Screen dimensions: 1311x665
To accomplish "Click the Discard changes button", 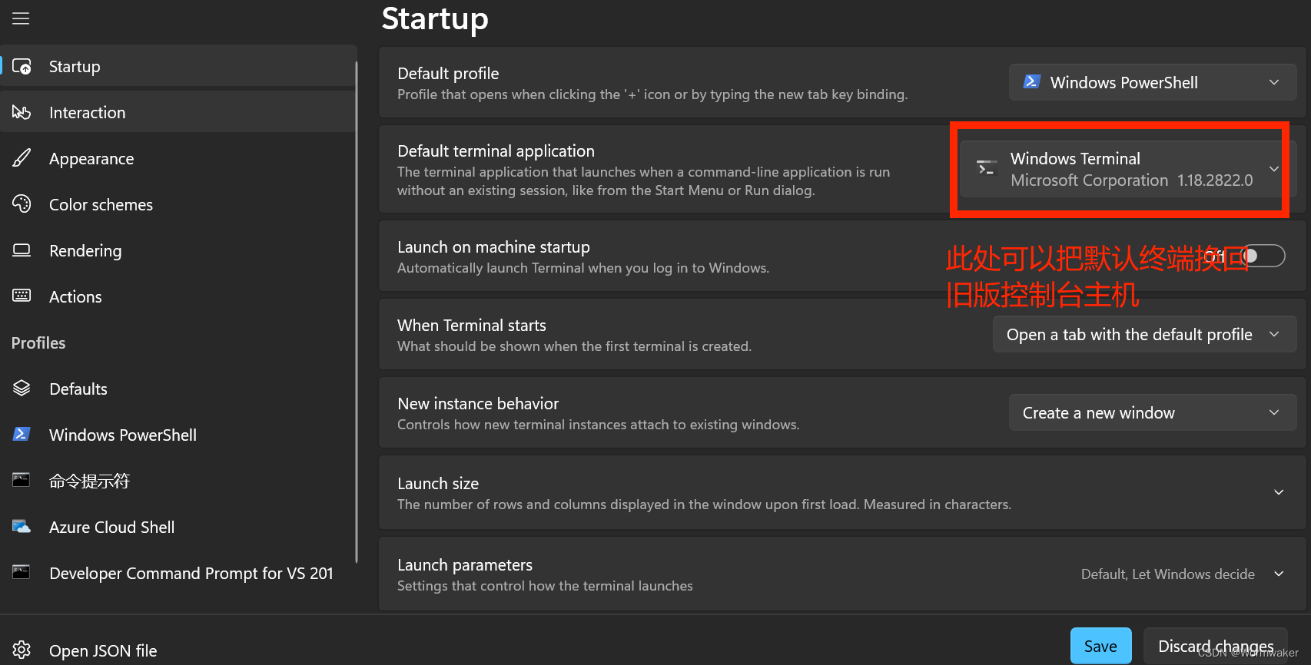I will 1216,646.
